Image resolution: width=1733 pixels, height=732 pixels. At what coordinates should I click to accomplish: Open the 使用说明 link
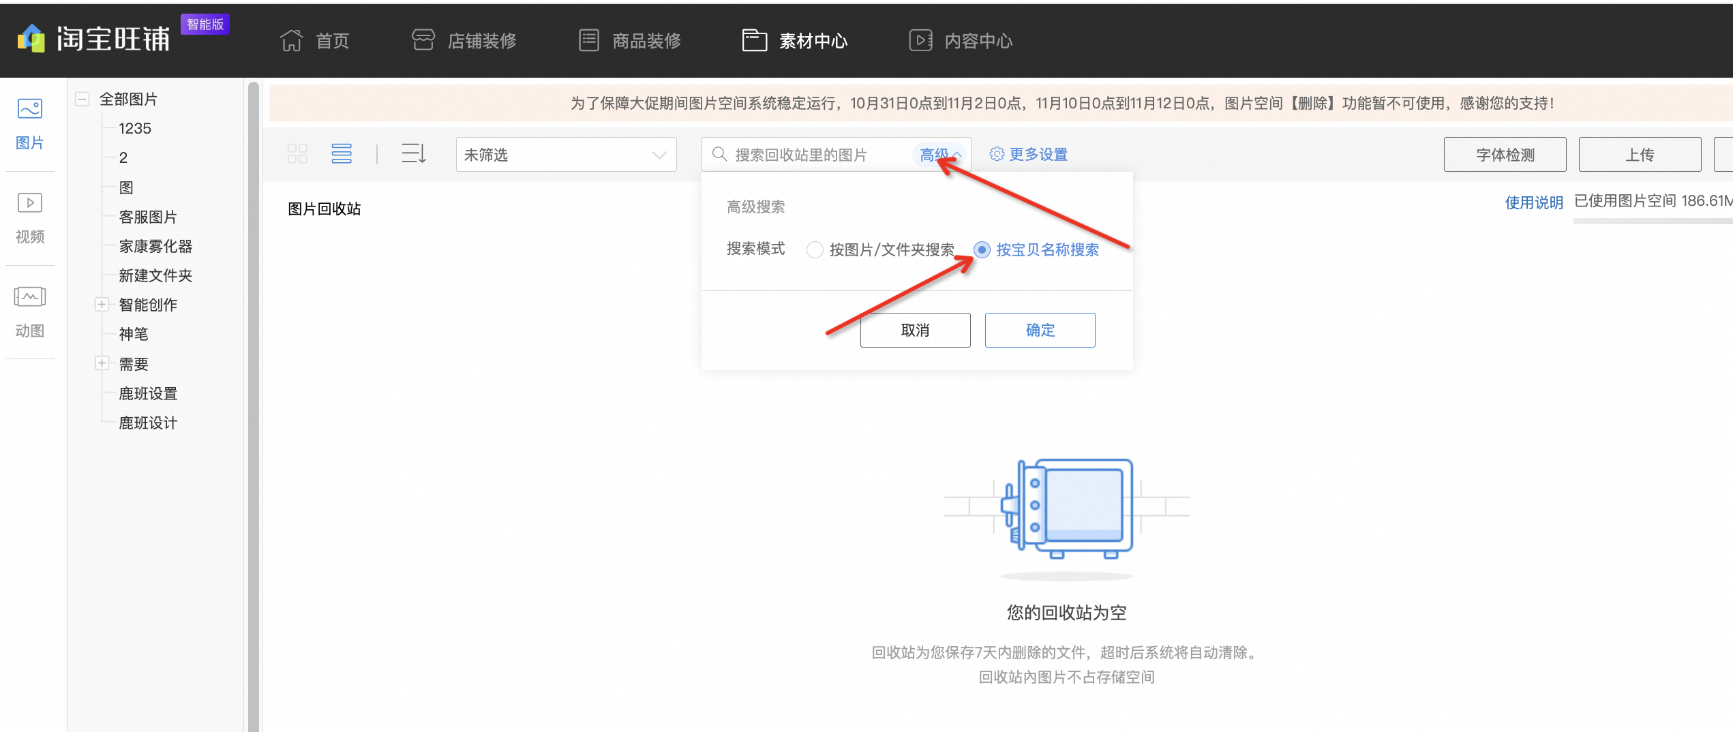coord(1533,202)
